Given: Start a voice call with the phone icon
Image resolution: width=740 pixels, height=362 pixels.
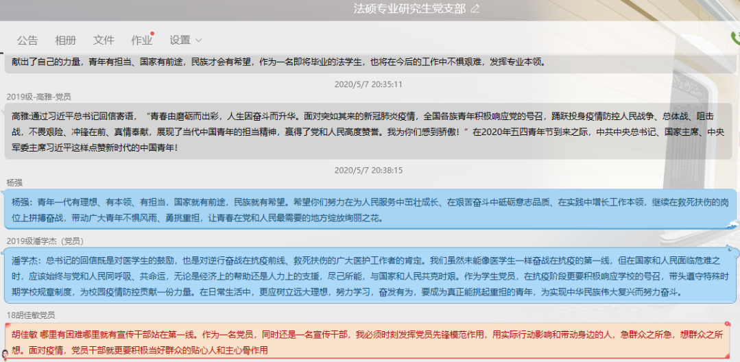Looking at the screenshot, I should (735, 40).
